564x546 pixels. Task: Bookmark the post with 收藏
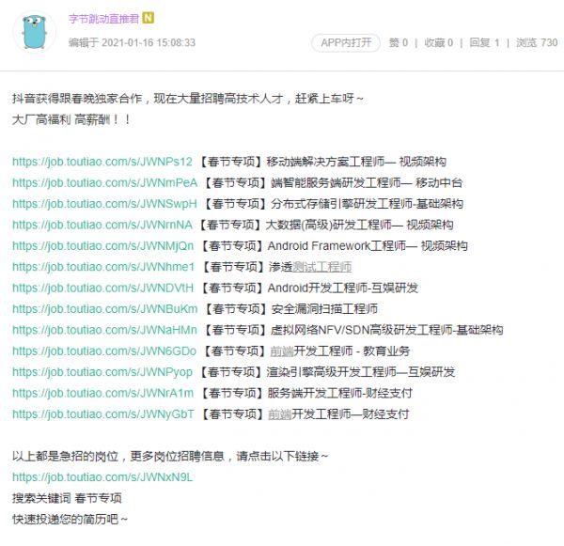point(436,42)
